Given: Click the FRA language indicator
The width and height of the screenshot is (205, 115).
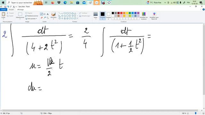Looking at the screenshot, I should point(188,3).
